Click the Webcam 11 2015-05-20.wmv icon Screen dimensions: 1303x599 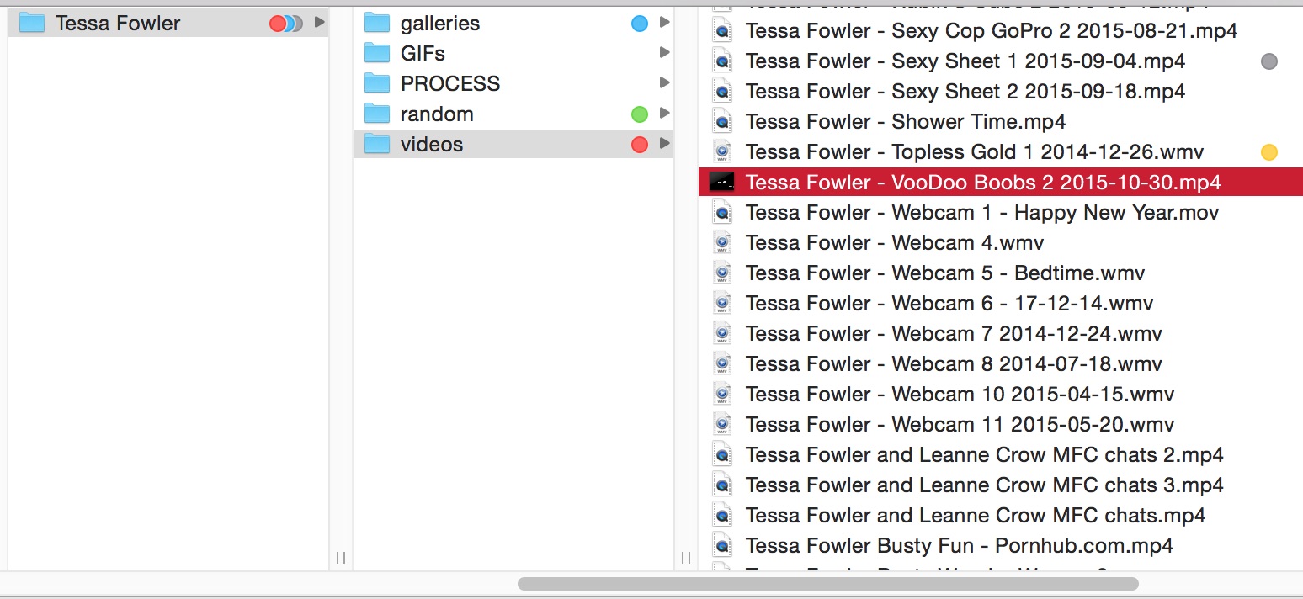pos(721,425)
